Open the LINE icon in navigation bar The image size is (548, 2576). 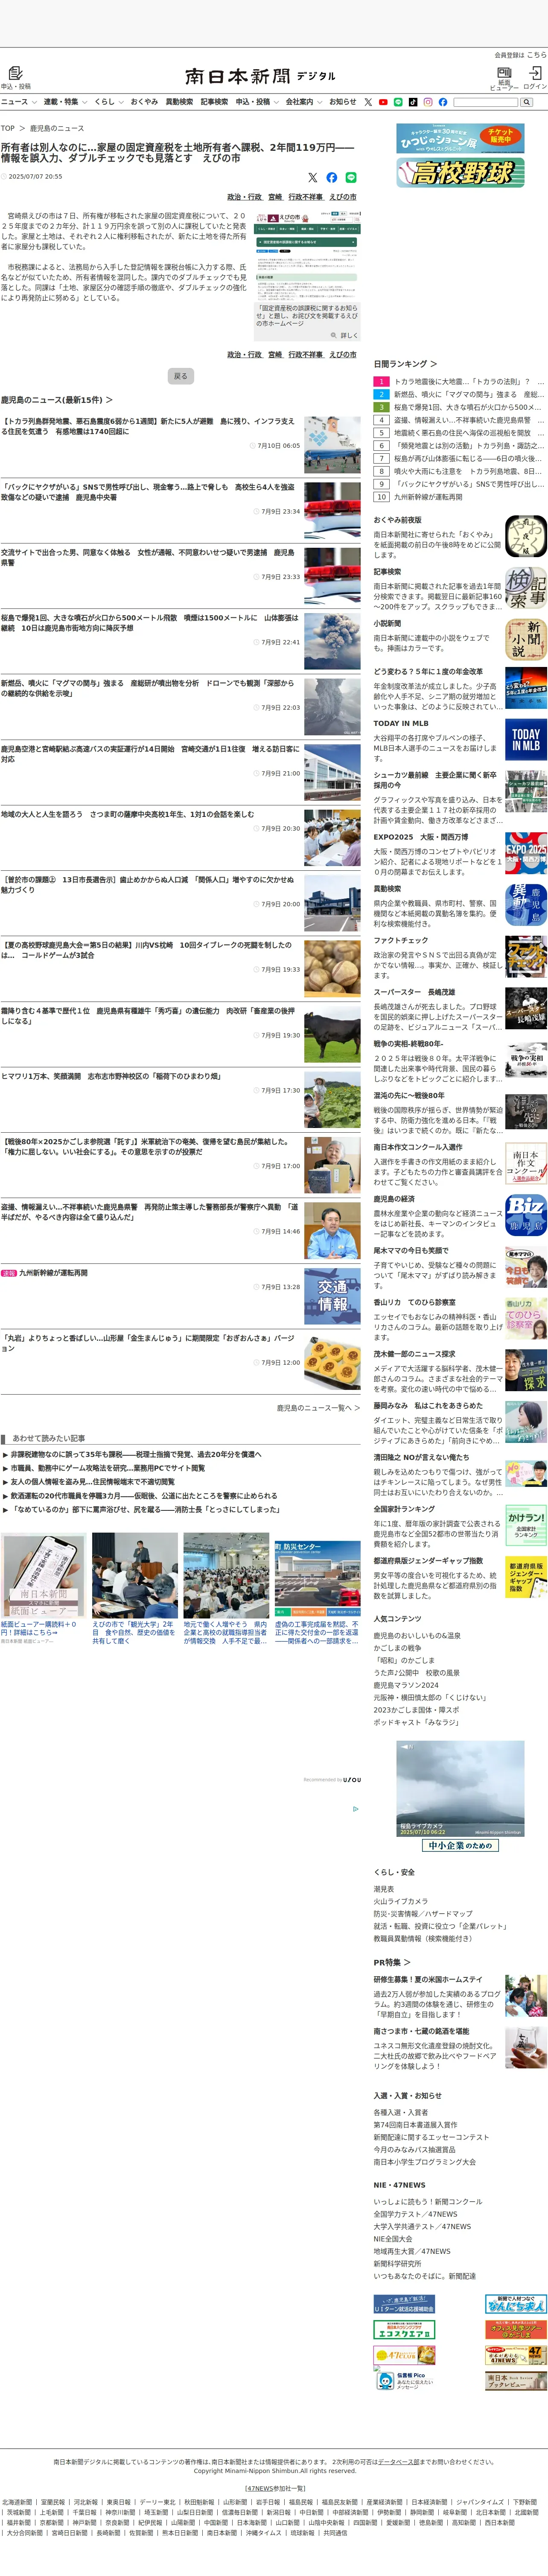[398, 102]
